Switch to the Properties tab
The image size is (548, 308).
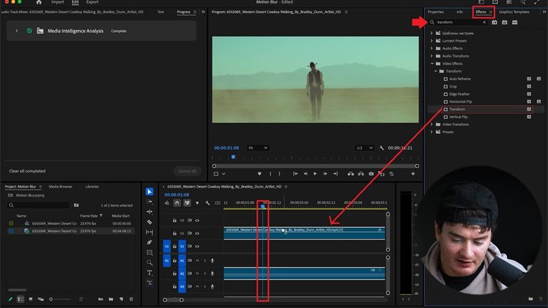(436, 12)
